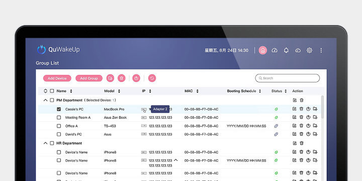The height and width of the screenshot is (181, 362).
Task: Delete the PM Department group
Action: point(302,100)
